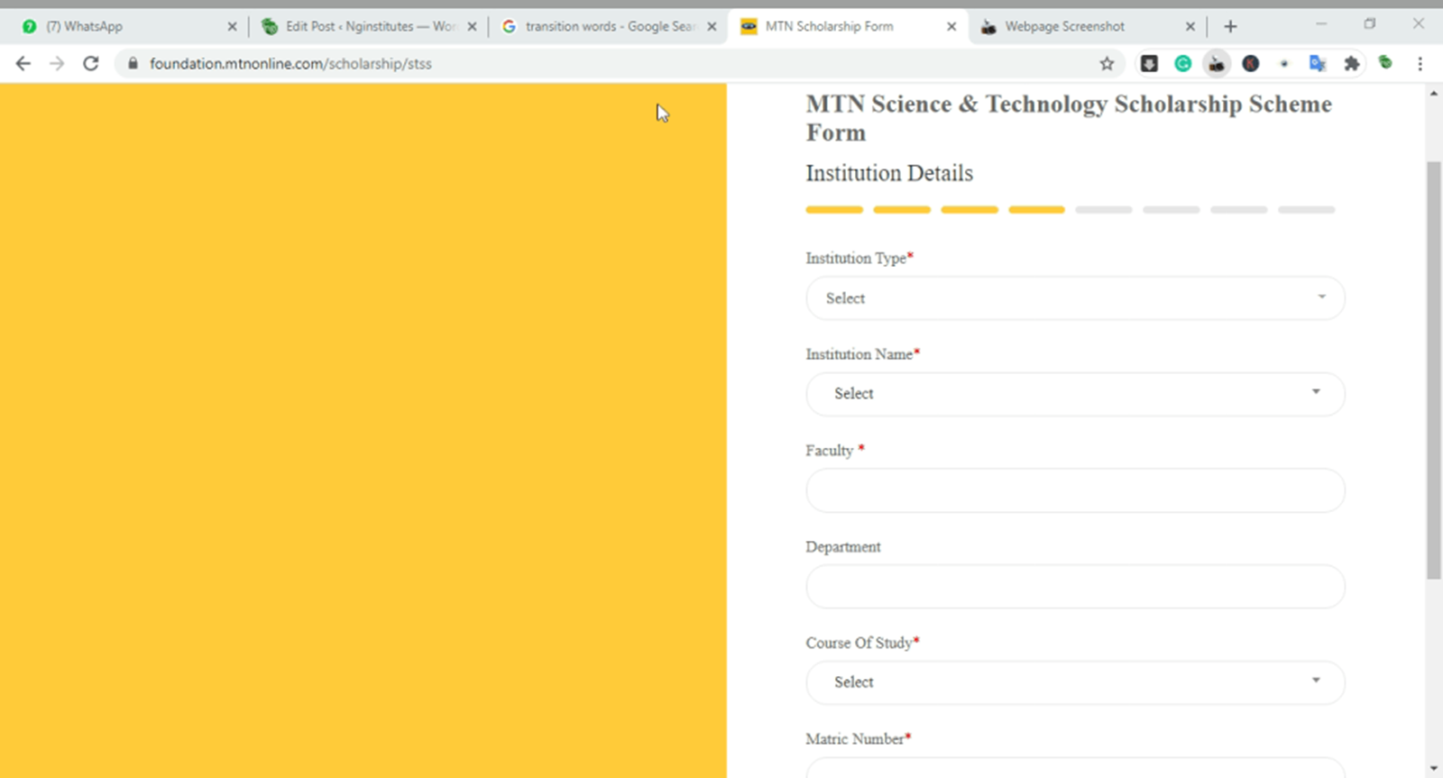This screenshot has height=778, width=1443.
Task: Click into the Department text field
Action: pyautogui.click(x=1075, y=587)
